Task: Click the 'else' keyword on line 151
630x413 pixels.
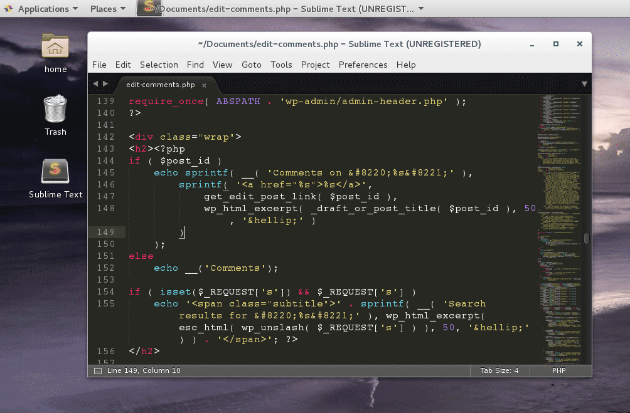Action: point(141,256)
